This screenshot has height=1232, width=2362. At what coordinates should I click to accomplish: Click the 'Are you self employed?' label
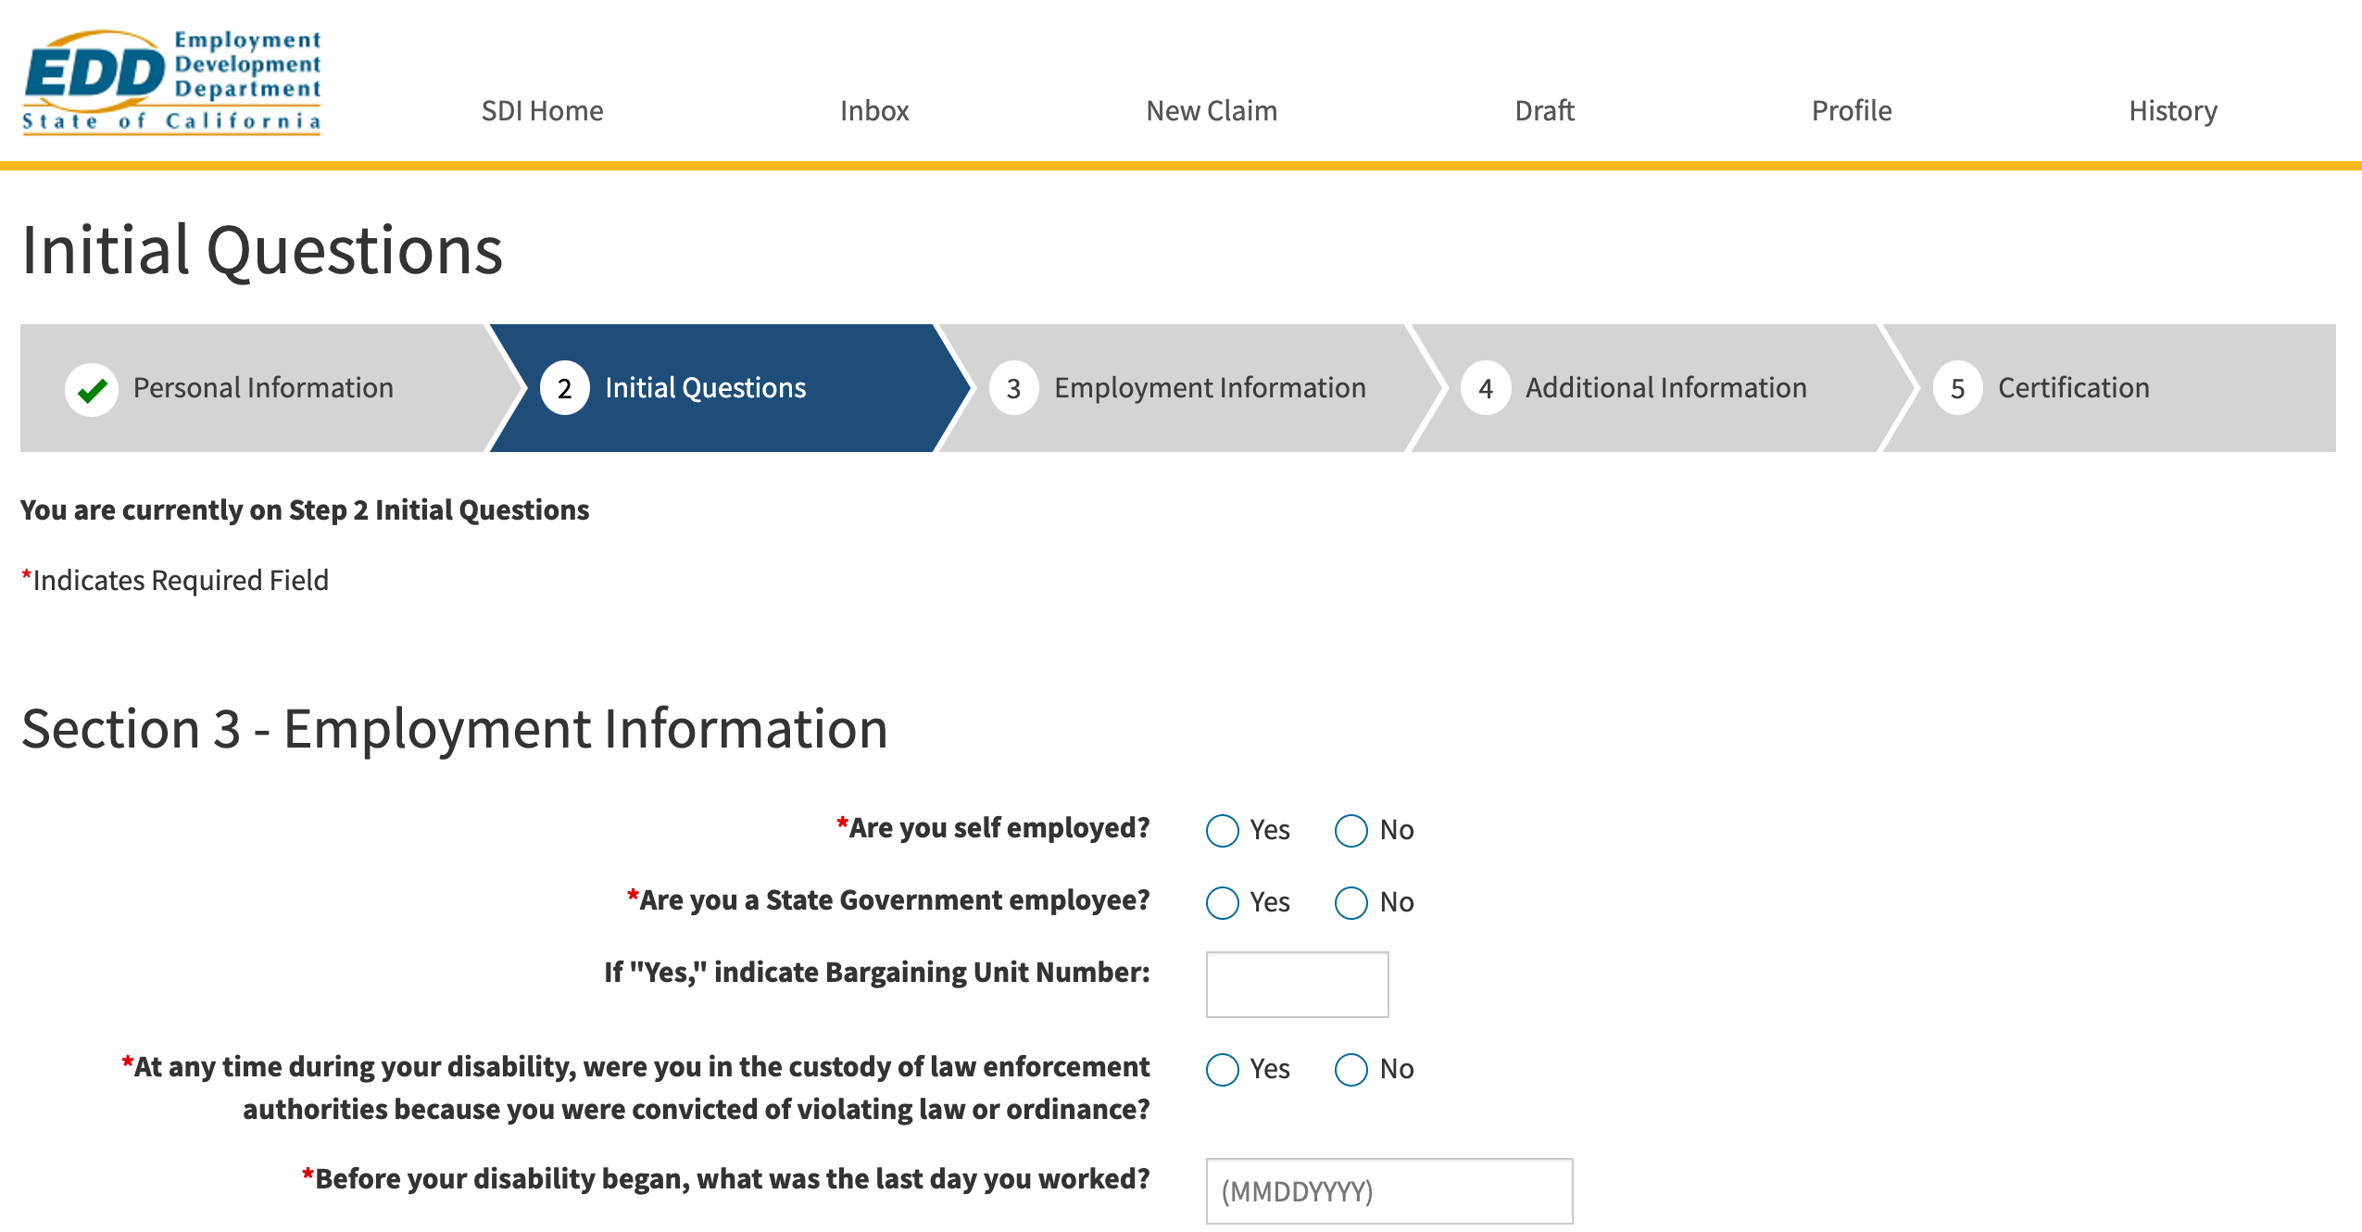(x=993, y=828)
